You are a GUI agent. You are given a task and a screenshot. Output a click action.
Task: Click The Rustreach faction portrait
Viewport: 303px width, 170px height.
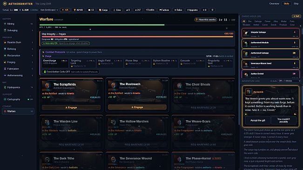click(x=113, y=85)
